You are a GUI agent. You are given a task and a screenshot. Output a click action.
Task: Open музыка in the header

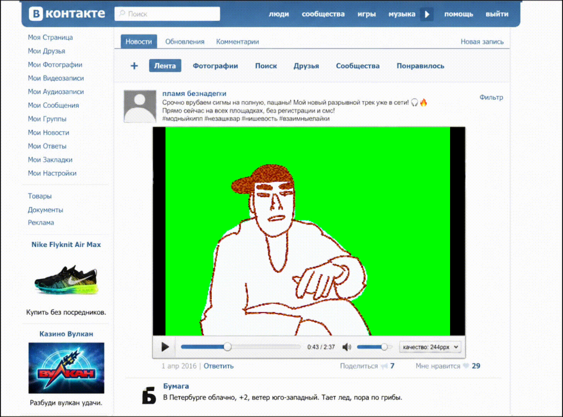[x=402, y=14]
